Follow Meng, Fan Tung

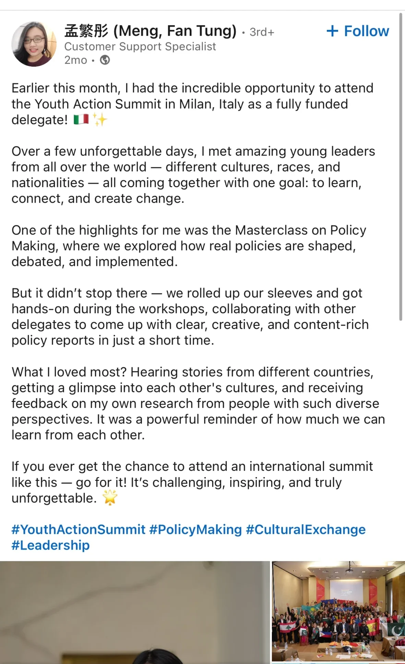(358, 31)
